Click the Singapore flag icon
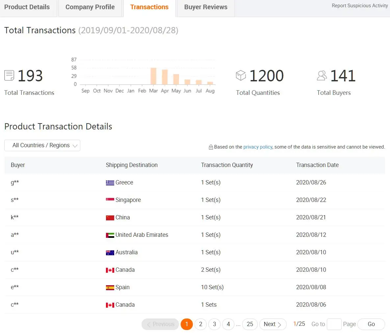This screenshot has height=333, width=390. tap(110, 200)
